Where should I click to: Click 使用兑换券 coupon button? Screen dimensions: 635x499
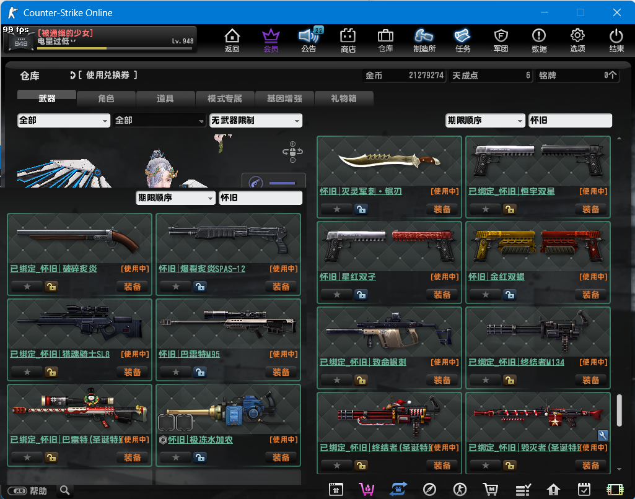point(107,75)
